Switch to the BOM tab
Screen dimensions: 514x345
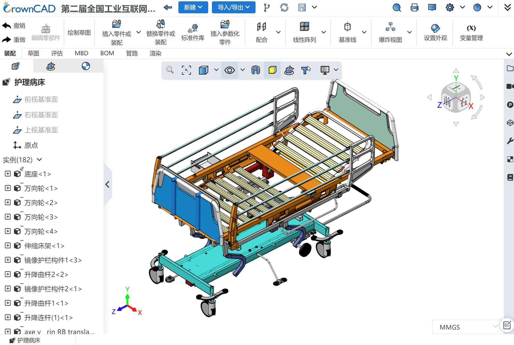107,53
